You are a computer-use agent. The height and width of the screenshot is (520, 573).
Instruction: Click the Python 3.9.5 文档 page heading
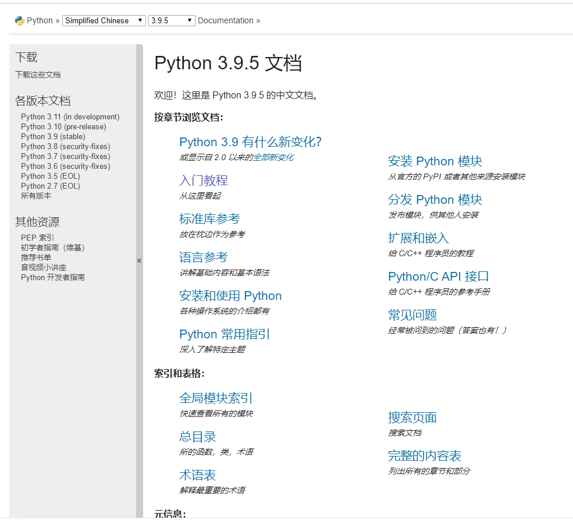pyautogui.click(x=228, y=63)
